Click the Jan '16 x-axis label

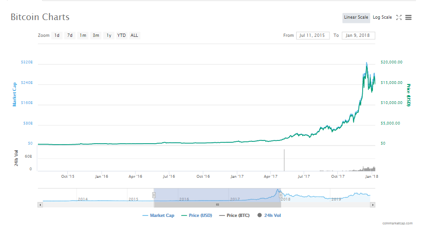point(102,176)
